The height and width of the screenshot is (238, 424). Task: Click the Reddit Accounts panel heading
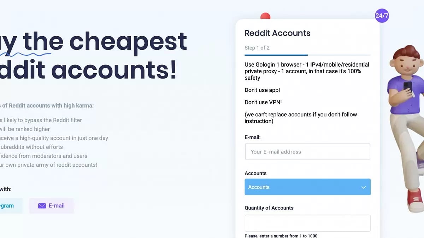point(277,33)
